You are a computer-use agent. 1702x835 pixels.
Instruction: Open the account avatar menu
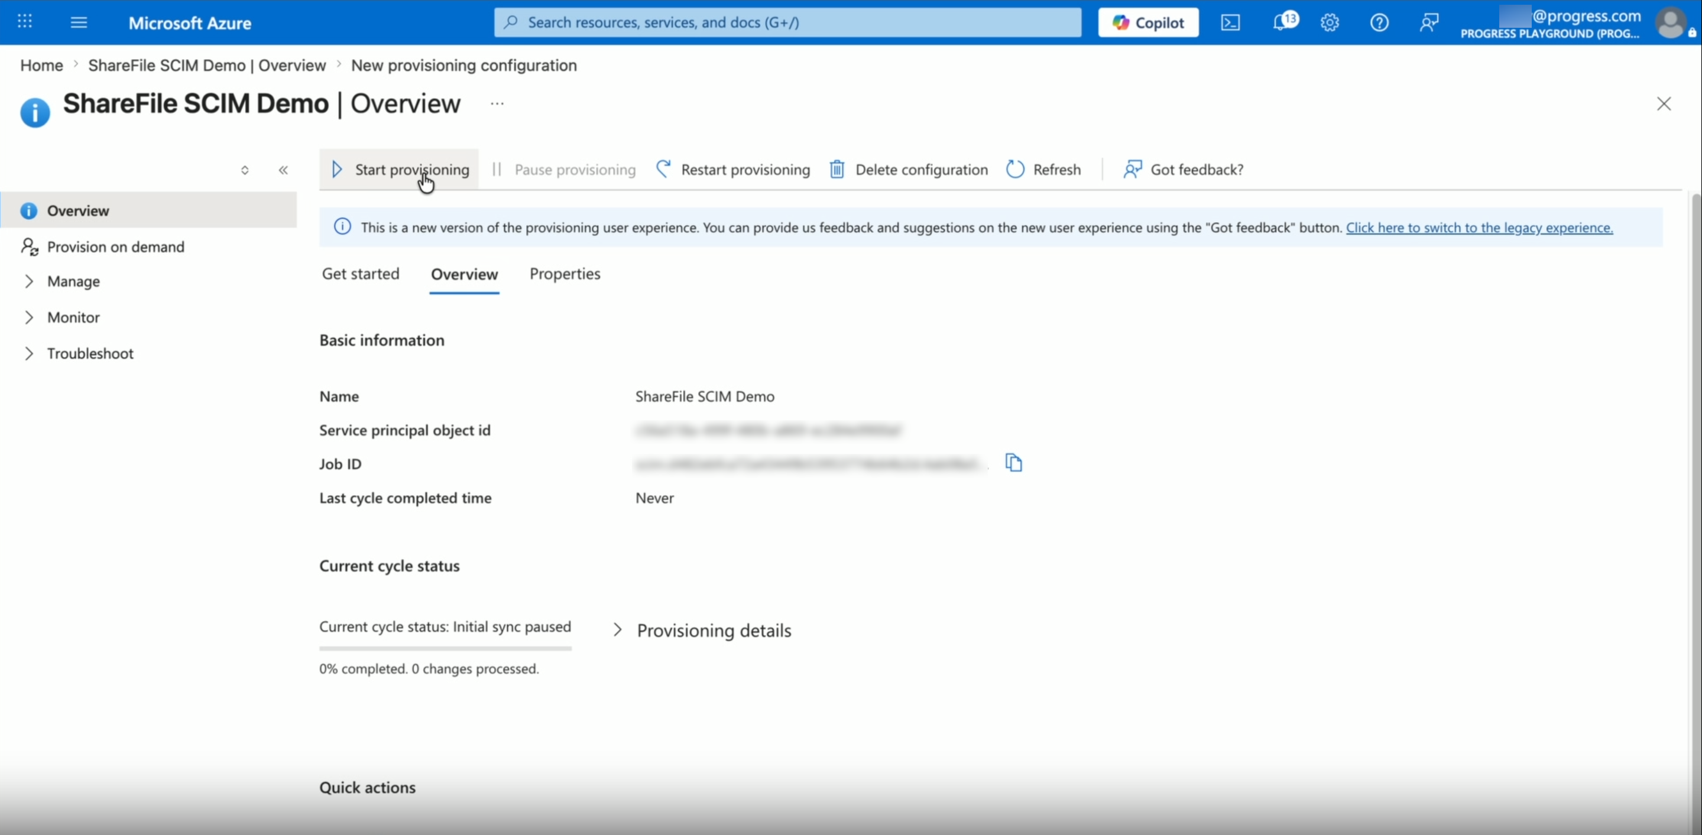[x=1672, y=22]
